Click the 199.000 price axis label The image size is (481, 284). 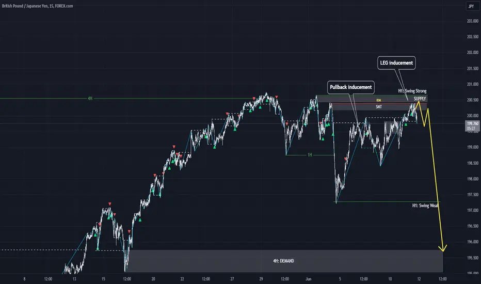(x=472, y=147)
